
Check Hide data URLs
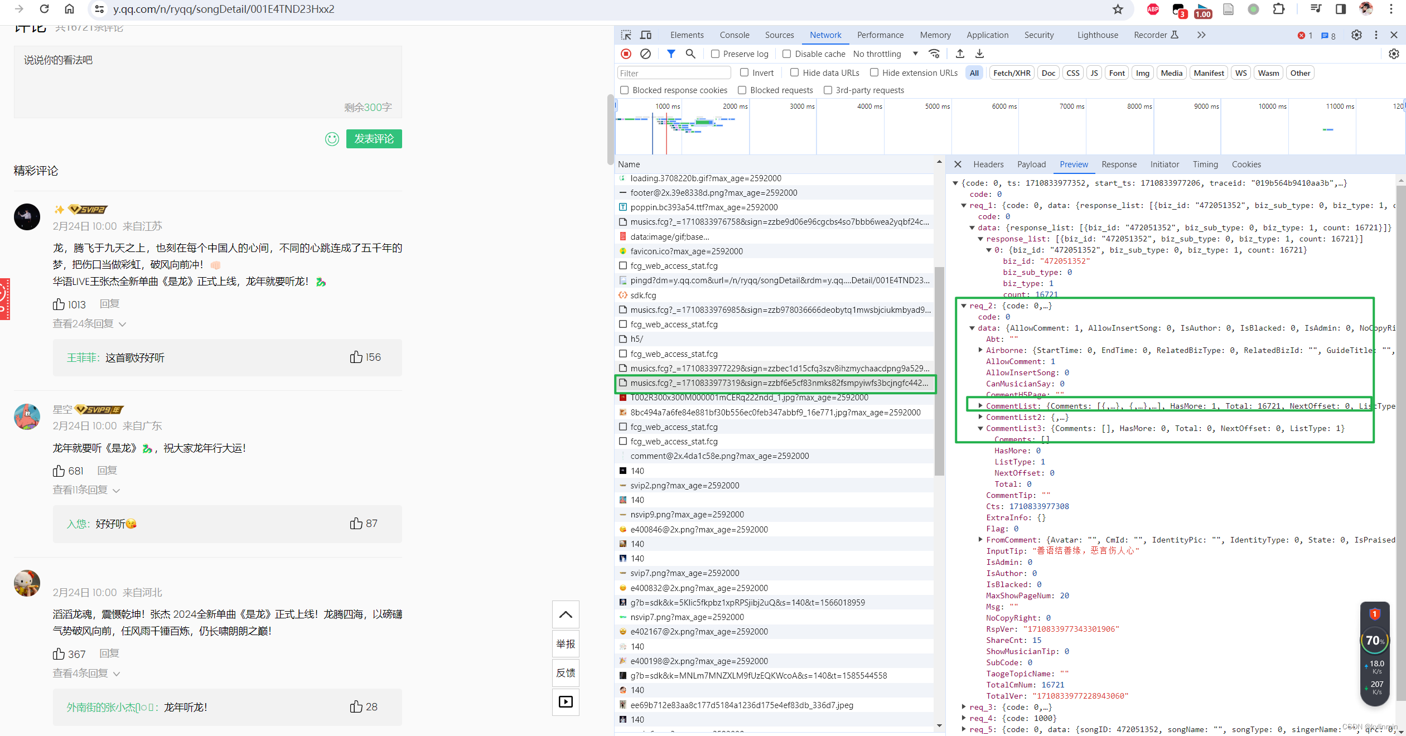[794, 72]
